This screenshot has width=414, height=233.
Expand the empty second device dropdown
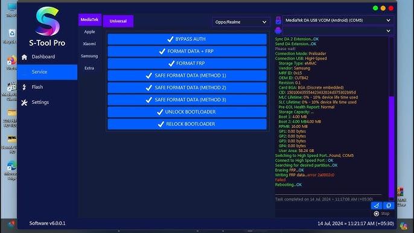[338, 31]
